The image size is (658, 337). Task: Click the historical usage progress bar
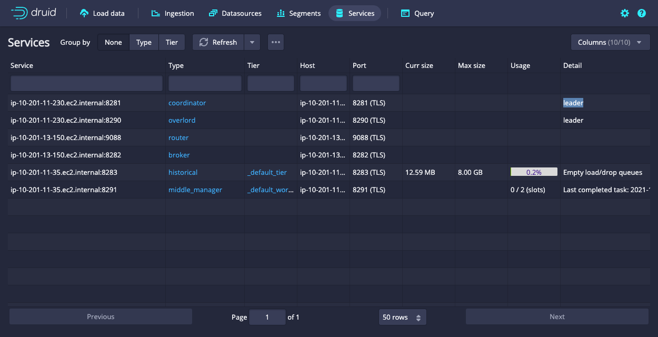[533, 172]
